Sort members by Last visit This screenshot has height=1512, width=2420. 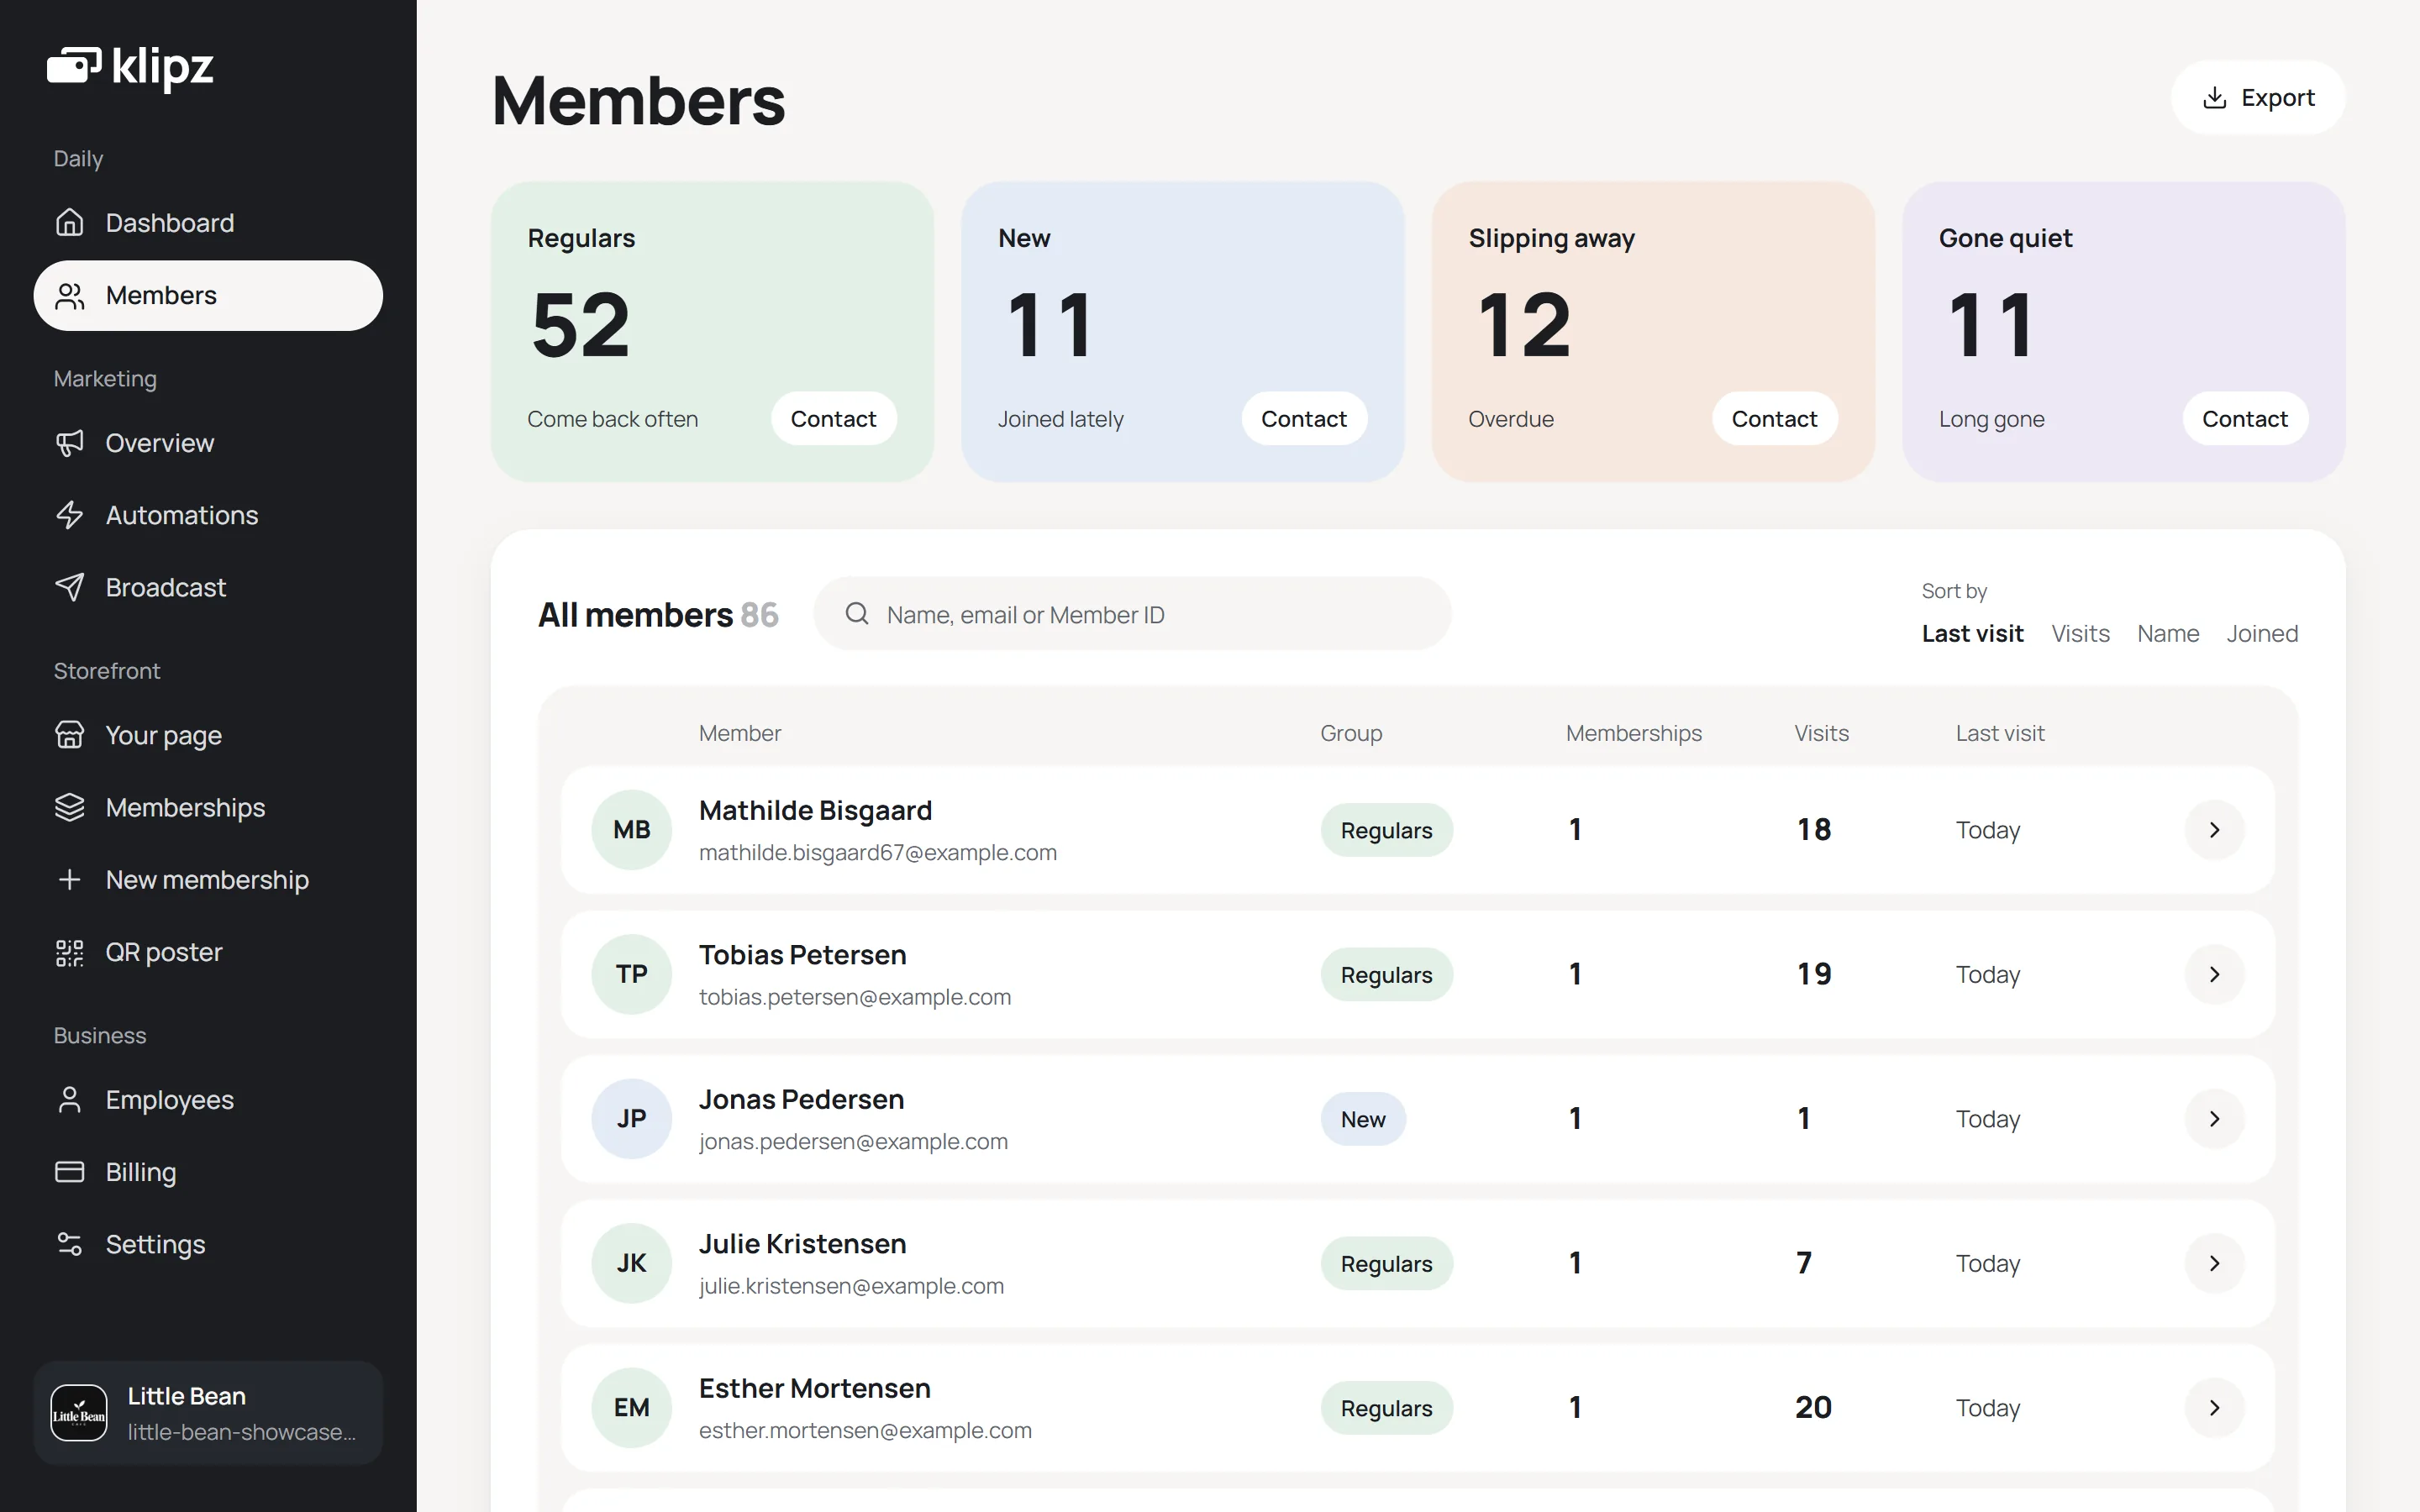click(x=1972, y=633)
